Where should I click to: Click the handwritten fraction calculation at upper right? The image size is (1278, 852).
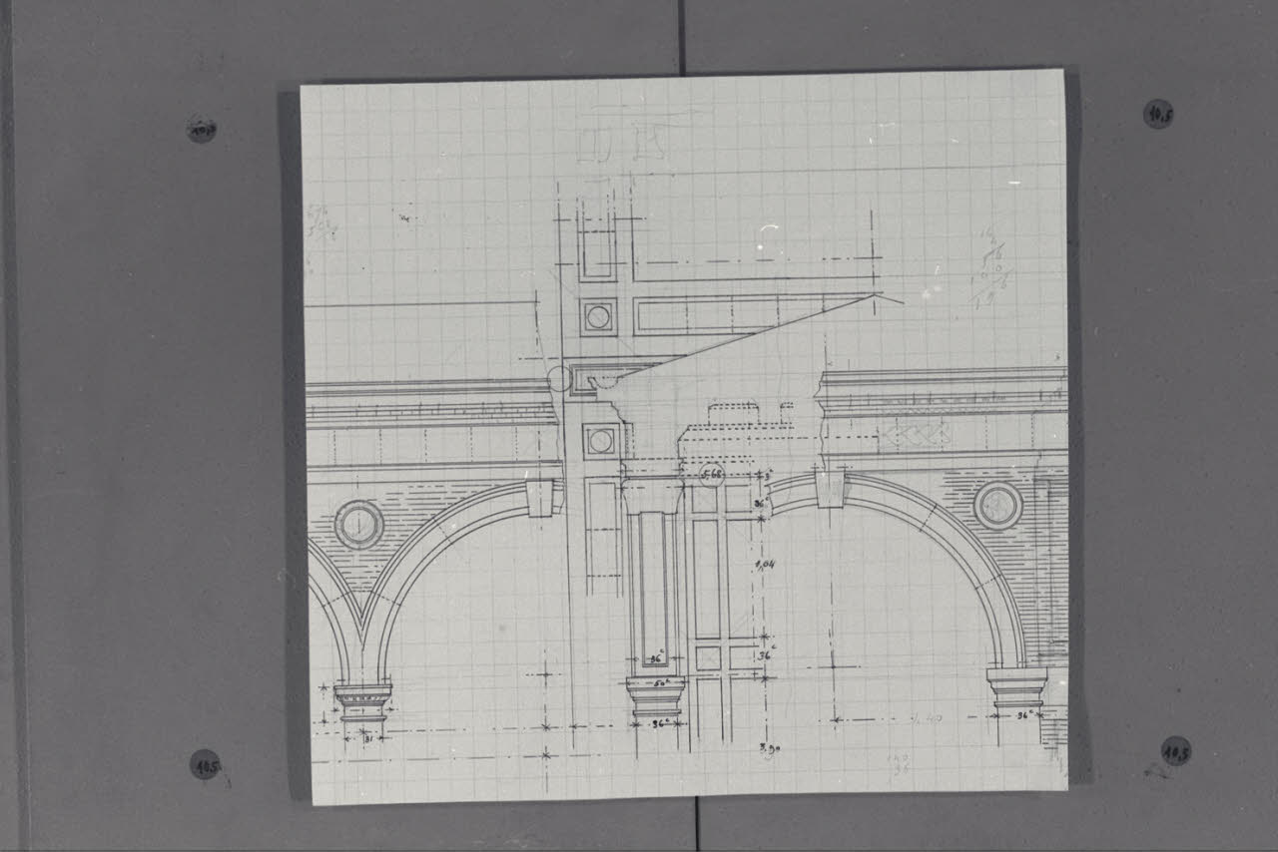[989, 269]
